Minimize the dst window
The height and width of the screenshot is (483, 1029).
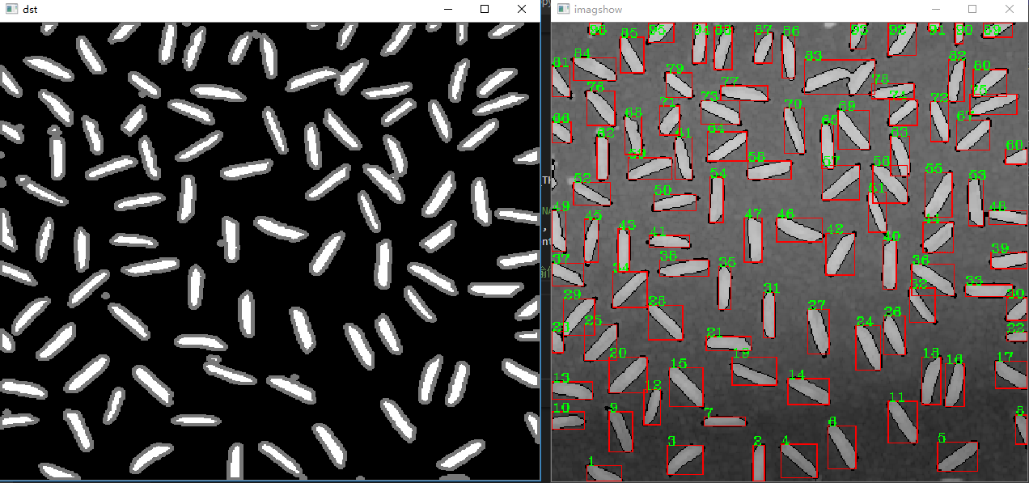[447, 9]
